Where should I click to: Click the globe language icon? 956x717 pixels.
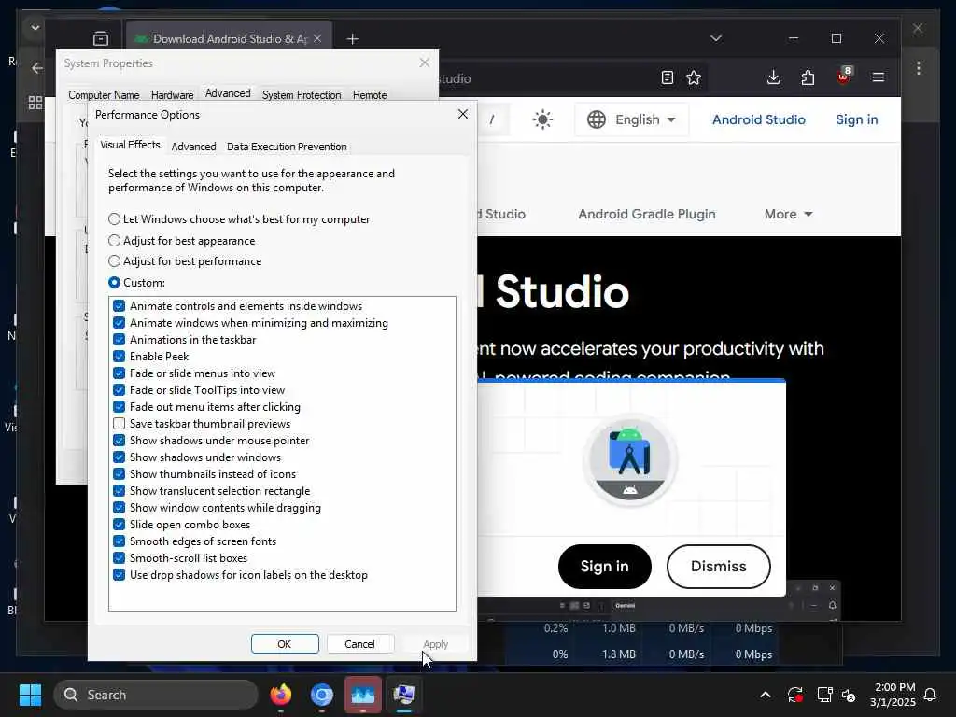tap(596, 119)
